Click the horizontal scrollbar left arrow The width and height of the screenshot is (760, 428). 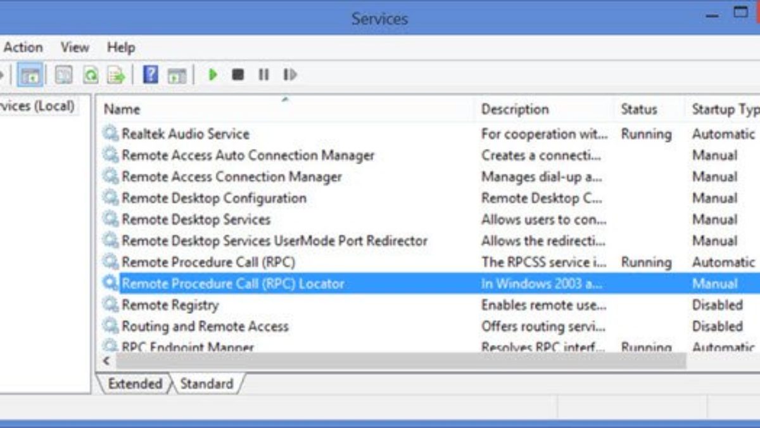coord(106,361)
